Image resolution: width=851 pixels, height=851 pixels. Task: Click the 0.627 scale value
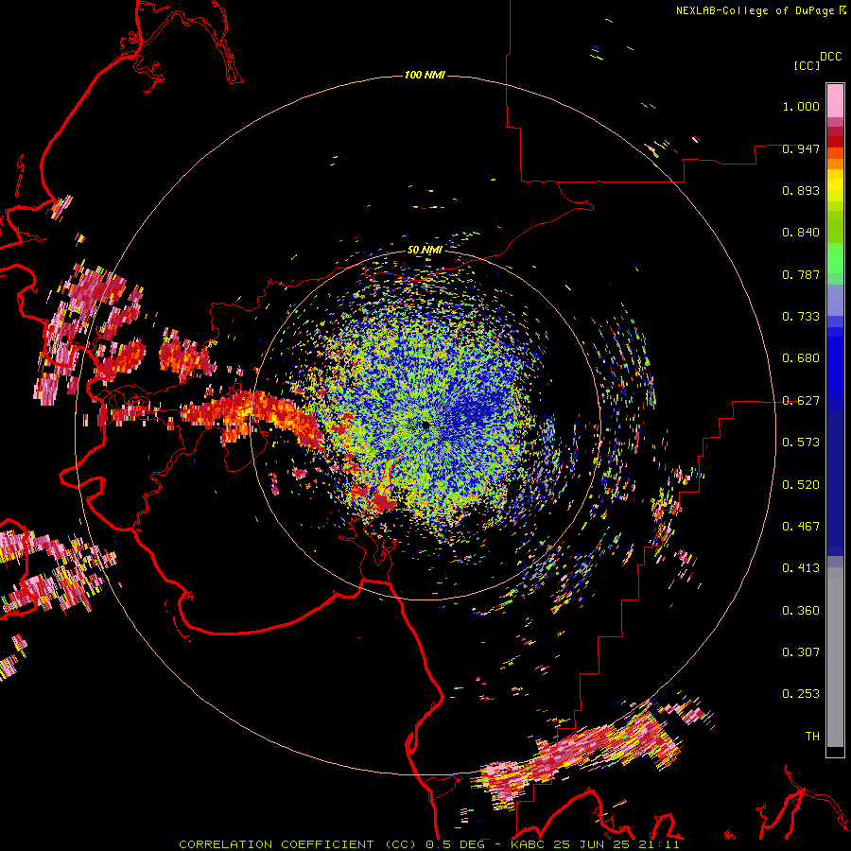pyautogui.click(x=801, y=401)
